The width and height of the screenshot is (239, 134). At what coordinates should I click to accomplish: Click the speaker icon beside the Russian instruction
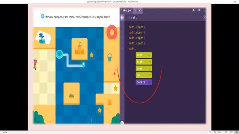tap(43, 16)
